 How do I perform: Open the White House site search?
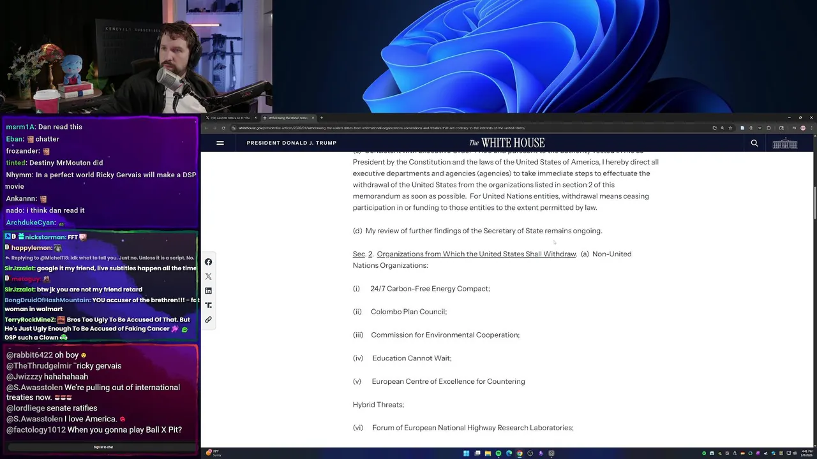click(x=754, y=143)
